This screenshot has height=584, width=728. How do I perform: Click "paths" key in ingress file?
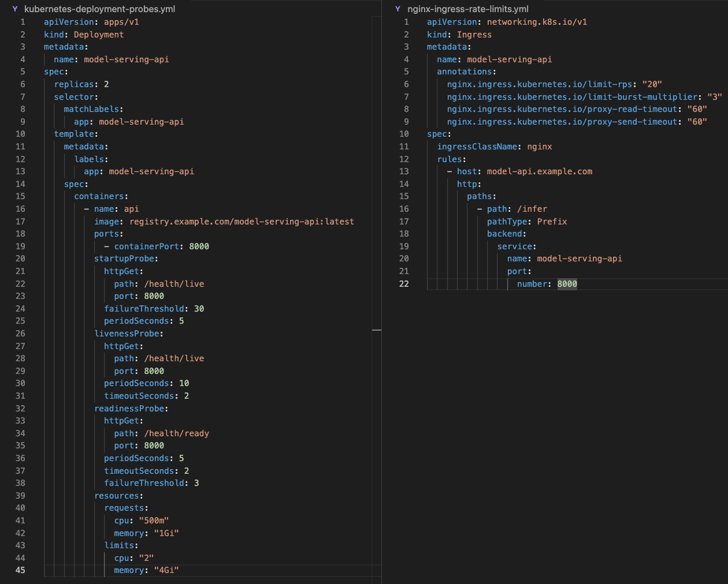[480, 196]
